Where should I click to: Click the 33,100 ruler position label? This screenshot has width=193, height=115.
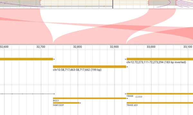click(188, 47)
